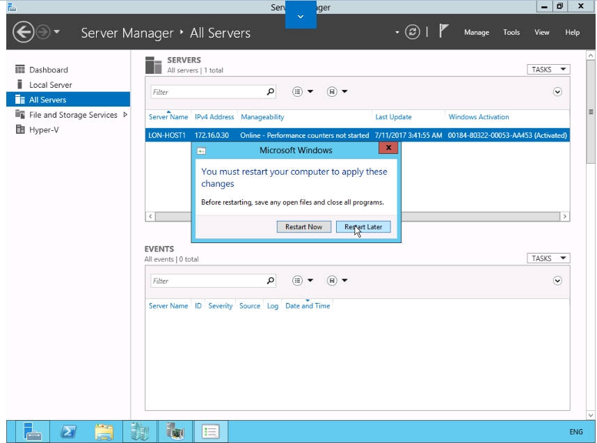This screenshot has width=597, height=443.
Task: Open Servers saved queries icon
Action: [x=332, y=91]
